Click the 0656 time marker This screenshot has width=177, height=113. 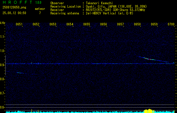pyautogui.click(x=104, y=24)
